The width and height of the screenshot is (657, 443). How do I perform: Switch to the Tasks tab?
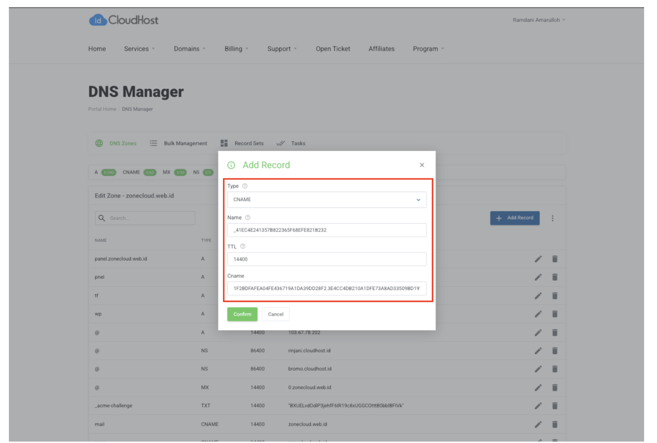(291, 143)
